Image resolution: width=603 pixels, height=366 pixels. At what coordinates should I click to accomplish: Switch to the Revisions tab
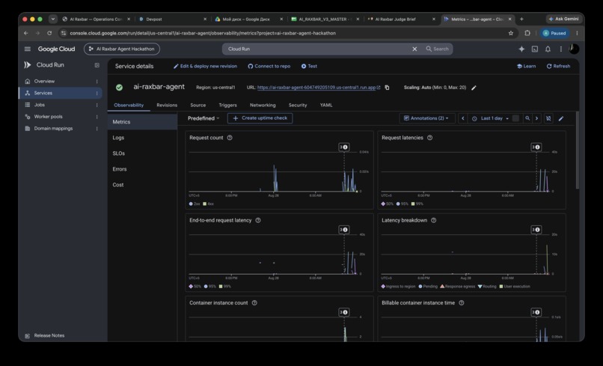click(x=167, y=105)
